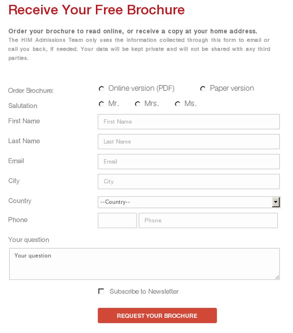Click the Online version (PDF) label
293x333 pixels.
click(x=141, y=88)
